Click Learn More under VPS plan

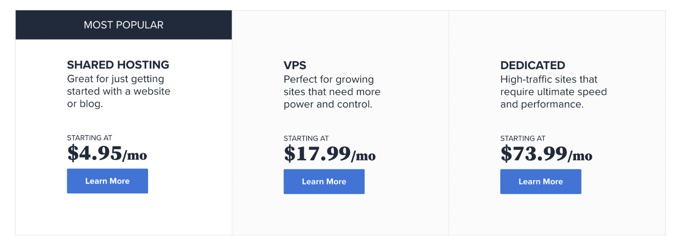point(324,182)
